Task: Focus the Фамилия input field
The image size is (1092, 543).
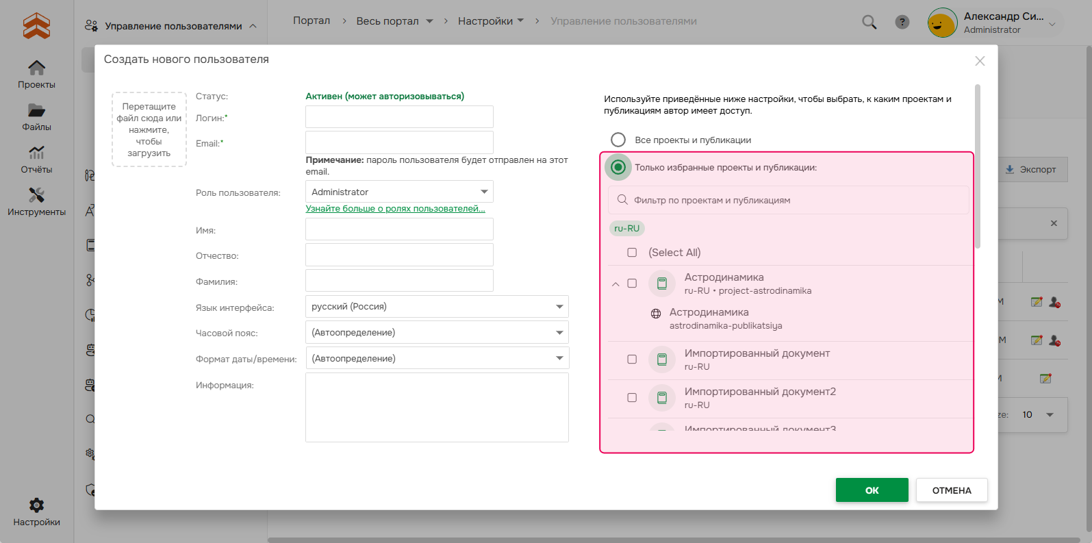Action: click(x=399, y=281)
